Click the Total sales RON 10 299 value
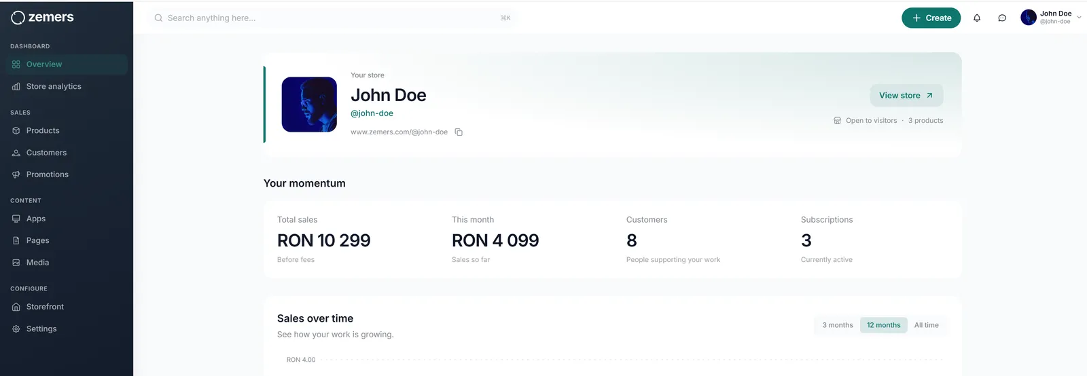1087x376 pixels. [324, 240]
